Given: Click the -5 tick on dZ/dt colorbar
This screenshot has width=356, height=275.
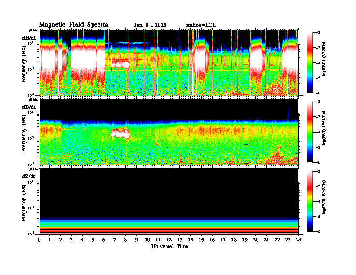Looking at the screenshot, I should pyautogui.click(x=318, y=217).
